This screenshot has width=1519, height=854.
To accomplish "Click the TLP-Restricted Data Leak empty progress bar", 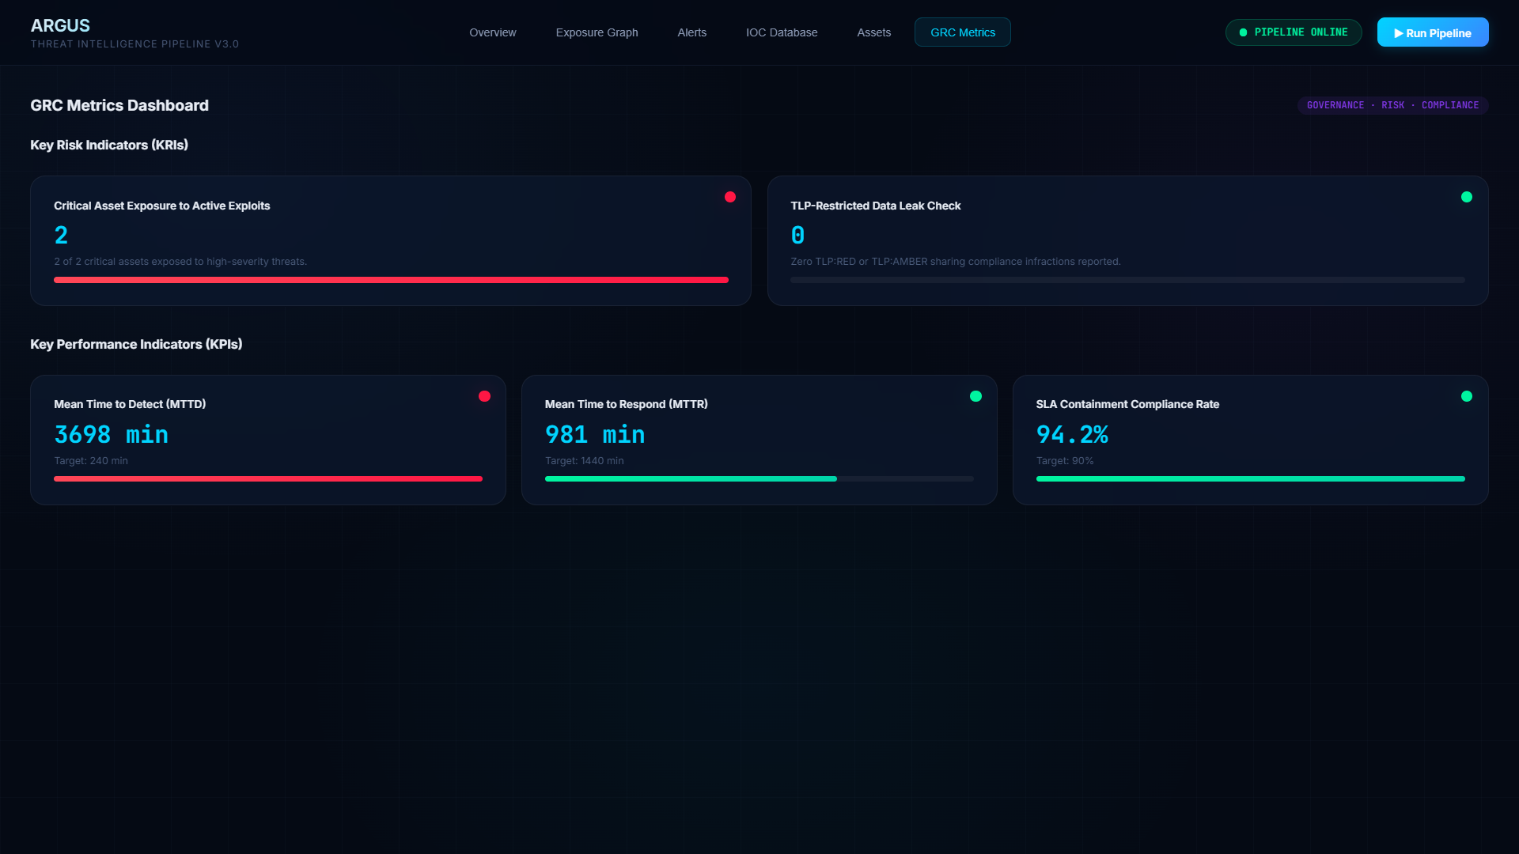I will point(1127,280).
